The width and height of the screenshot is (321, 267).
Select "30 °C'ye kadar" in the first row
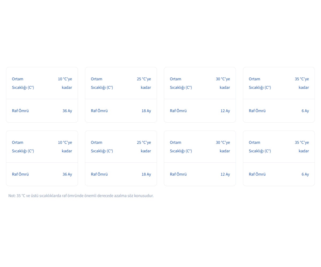[223, 83]
